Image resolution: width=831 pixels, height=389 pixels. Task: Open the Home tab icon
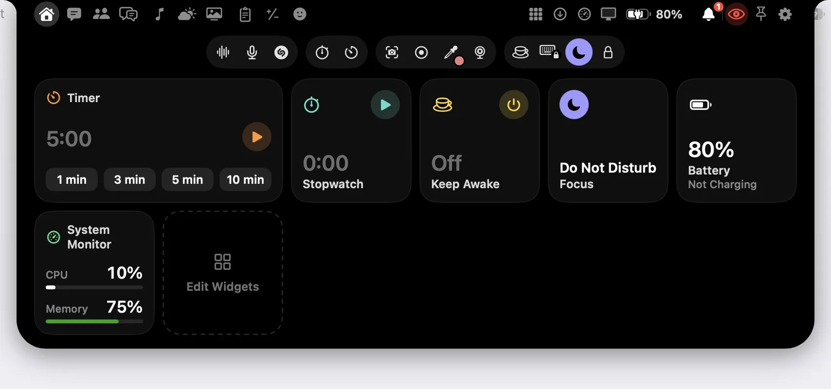coord(47,14)
